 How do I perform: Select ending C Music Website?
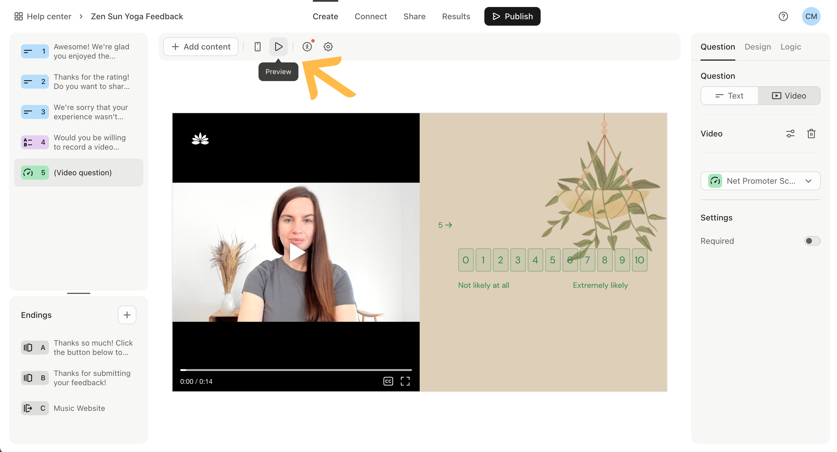tap(79, 408)
